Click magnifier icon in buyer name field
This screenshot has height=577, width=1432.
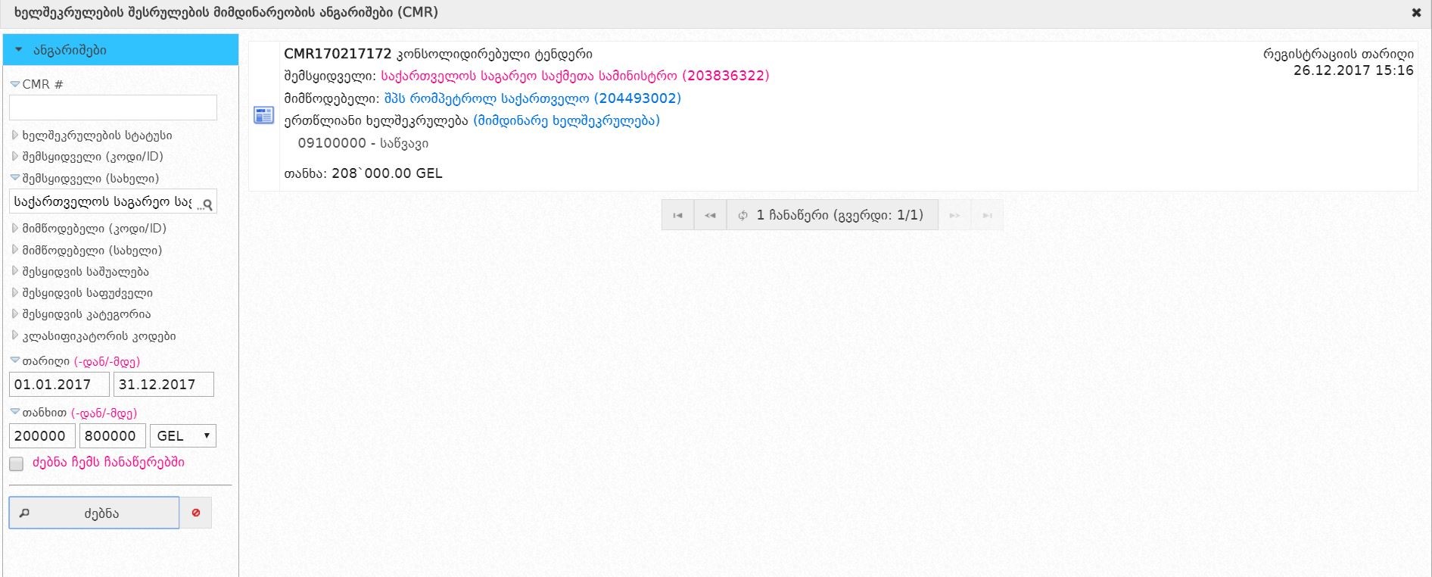pyautogui.click(x=207, y=203)
